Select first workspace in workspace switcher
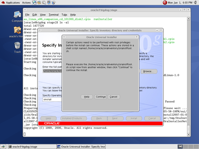 [180, 147]
